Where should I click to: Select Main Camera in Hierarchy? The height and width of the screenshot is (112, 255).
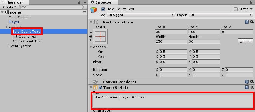coord(20,17)
